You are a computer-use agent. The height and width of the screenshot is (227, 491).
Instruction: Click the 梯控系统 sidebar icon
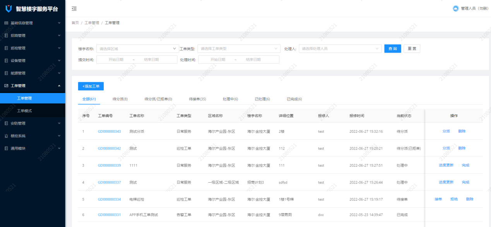[6, 136]
